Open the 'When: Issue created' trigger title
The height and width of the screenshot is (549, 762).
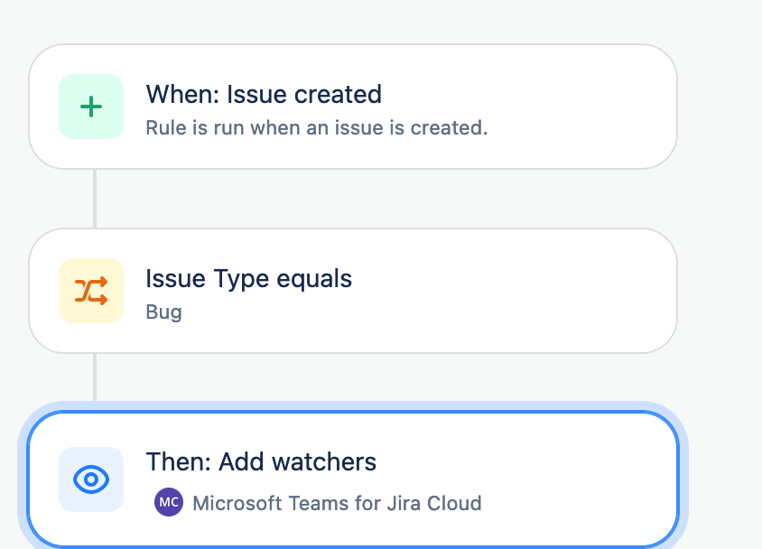tap(264, 94)
